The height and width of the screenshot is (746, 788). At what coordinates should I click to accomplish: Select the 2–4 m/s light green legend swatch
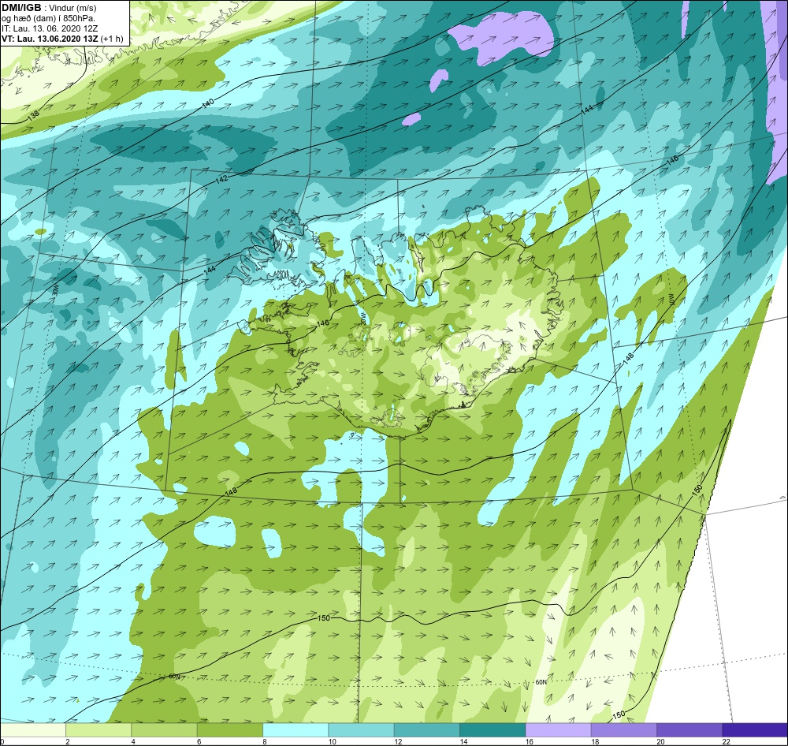[98, 729]
